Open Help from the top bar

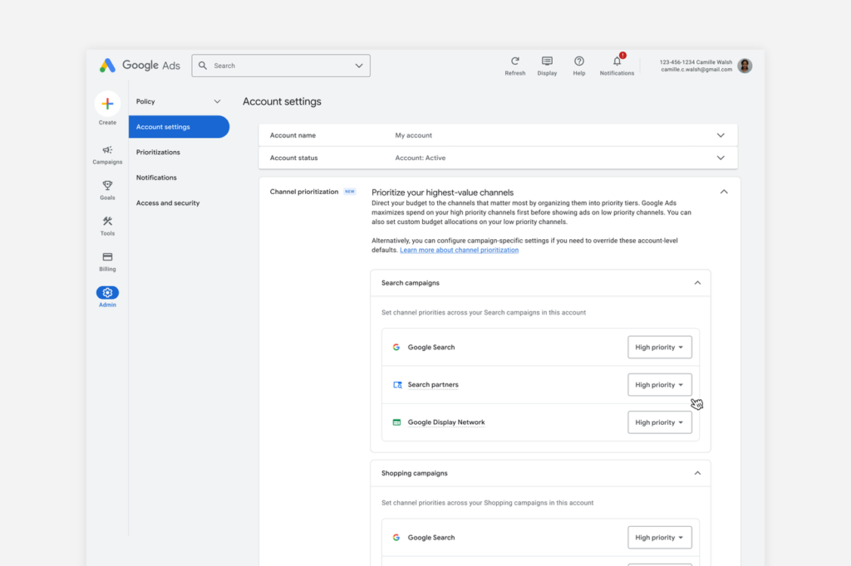579,61
